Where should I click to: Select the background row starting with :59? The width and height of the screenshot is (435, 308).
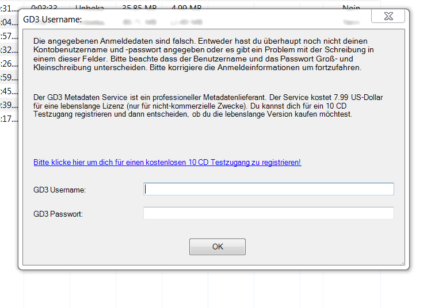(9, 78)
